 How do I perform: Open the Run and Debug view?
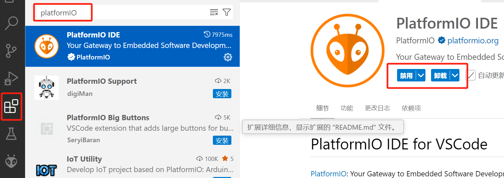click(x=12, y=78)
